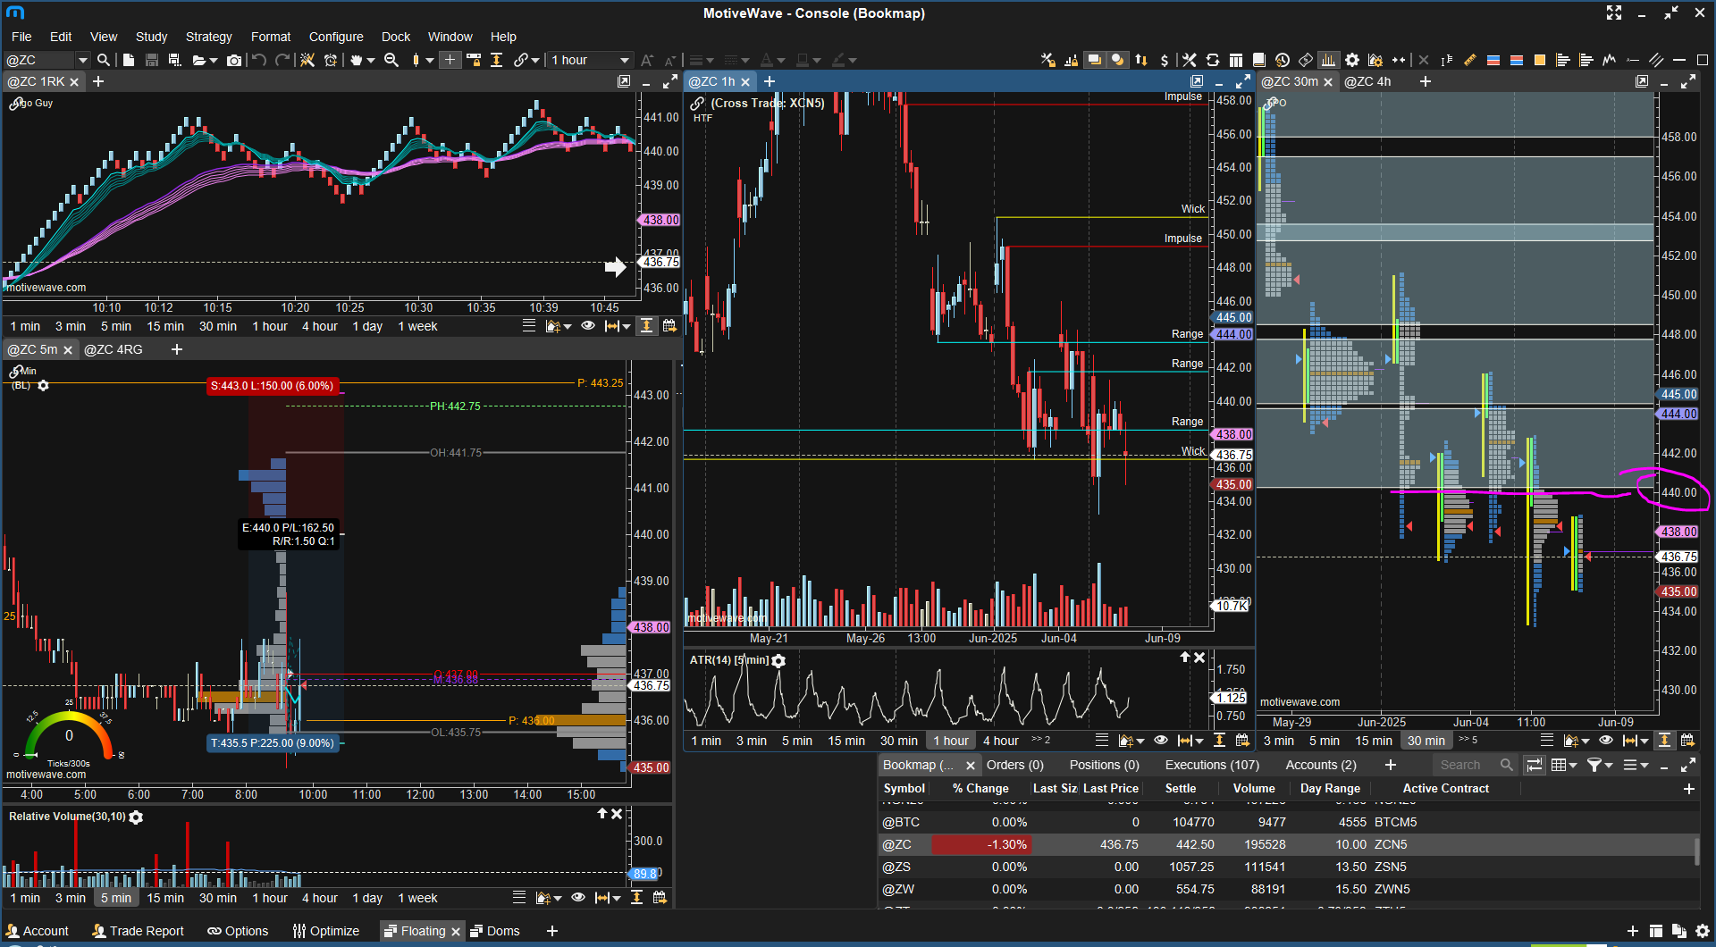The image size is (1716, 947).
Task: Select the zoom out magnifier tool
Action: click(x=391, y=60)
